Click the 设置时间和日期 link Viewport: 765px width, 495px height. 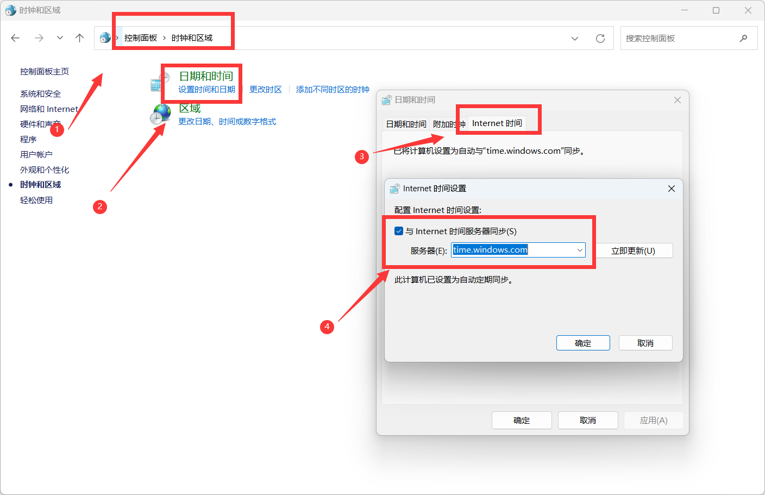(207, 90)
